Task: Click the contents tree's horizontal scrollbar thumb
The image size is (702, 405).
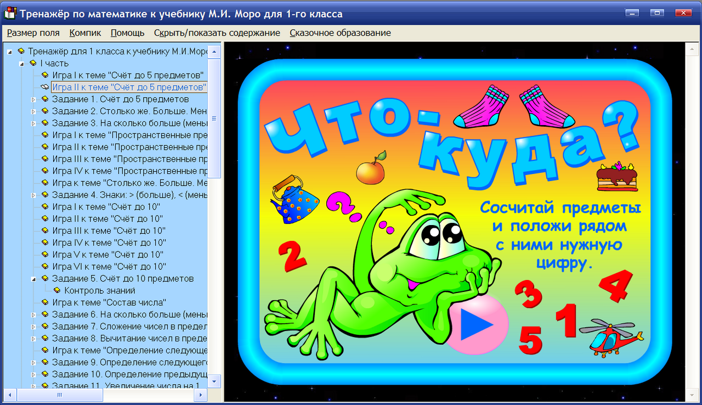Action: 61,395
